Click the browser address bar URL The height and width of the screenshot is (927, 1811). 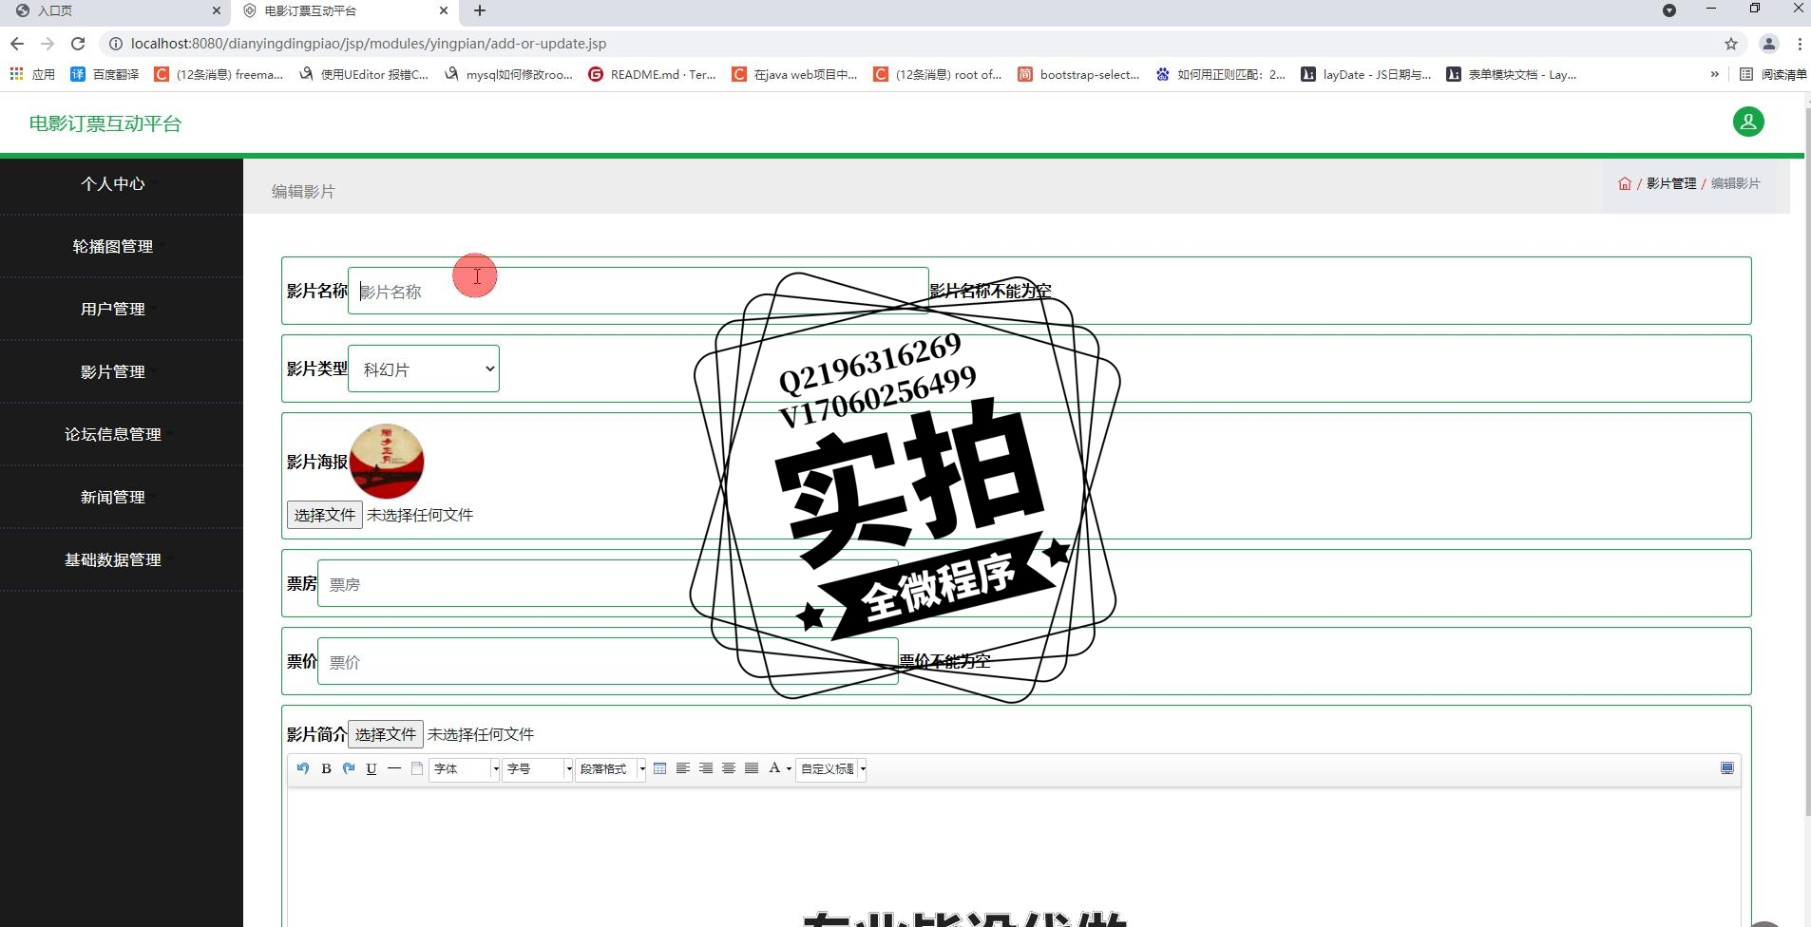pyautogui.click(x=369, y=44)
